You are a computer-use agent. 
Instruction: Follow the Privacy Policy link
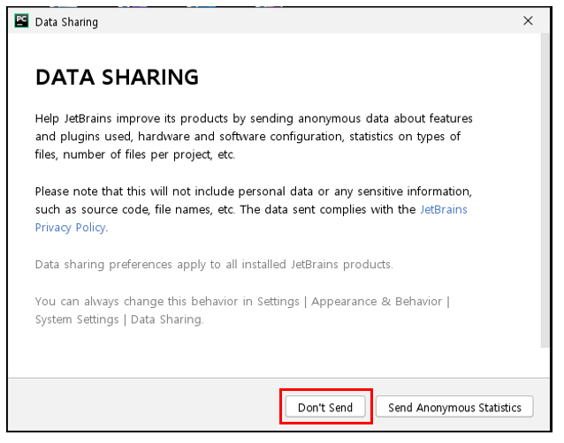click(x=71, y=228)
